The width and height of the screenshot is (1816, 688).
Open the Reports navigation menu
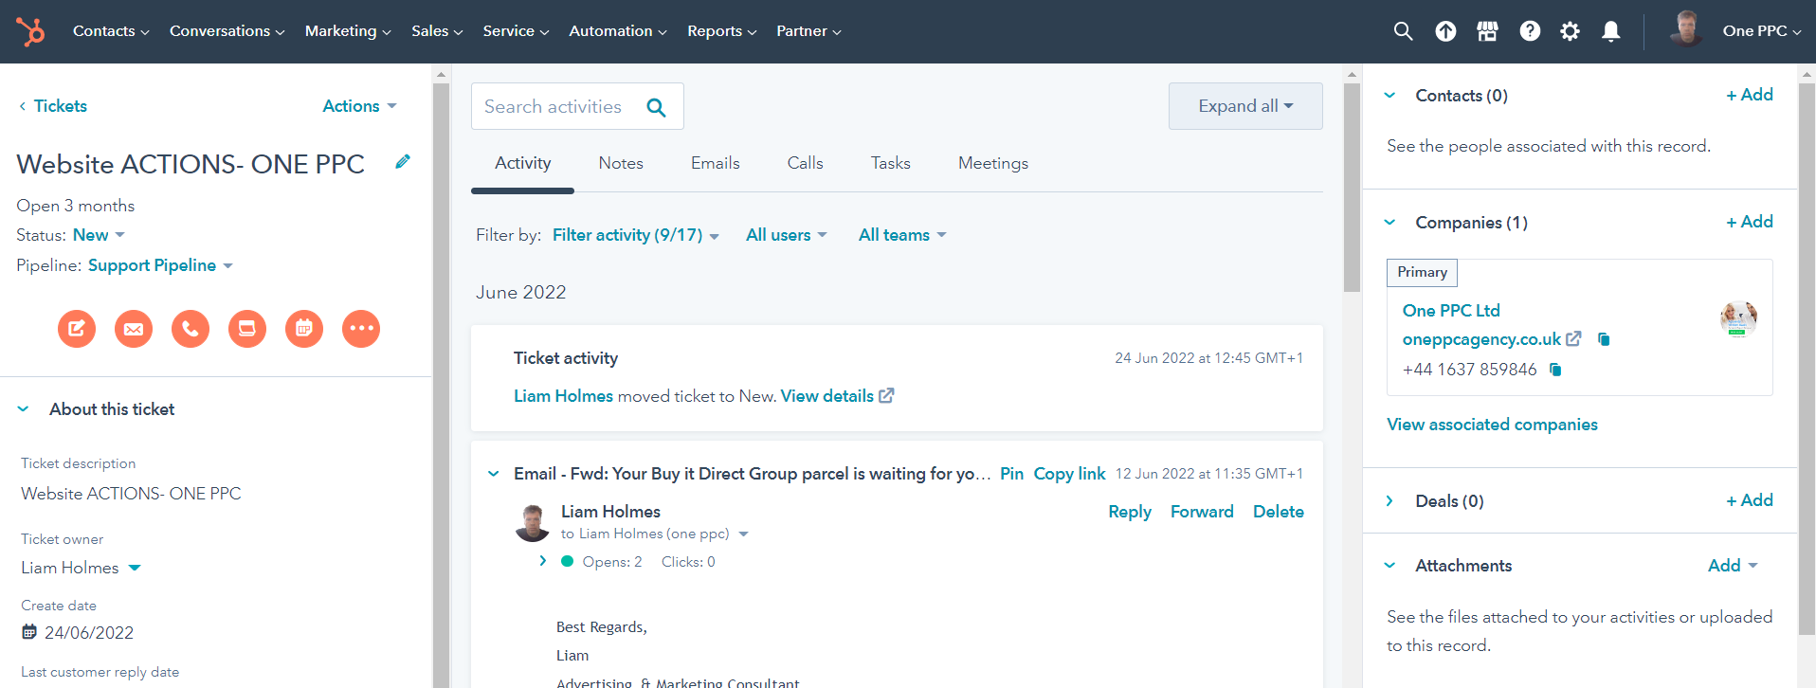point(722,31)
